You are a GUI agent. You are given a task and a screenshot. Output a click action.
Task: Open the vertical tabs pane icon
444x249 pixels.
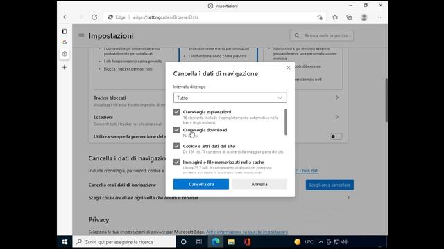pos(65,31)
